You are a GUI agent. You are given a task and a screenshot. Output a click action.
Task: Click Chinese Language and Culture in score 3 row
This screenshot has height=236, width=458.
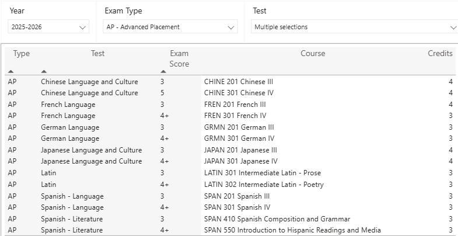point(89,82)
